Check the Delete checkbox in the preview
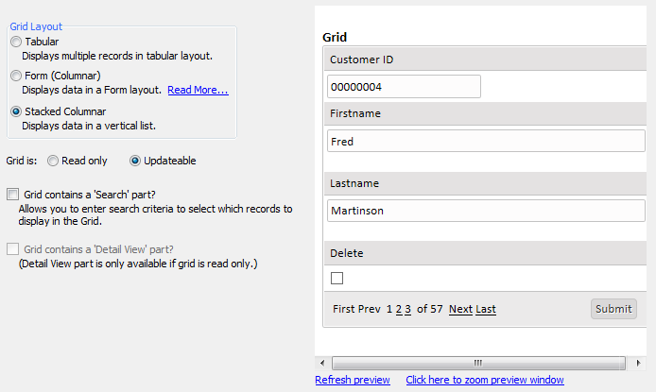The width and height of the screenshot is (656, 392). click(x=337, y=278)
